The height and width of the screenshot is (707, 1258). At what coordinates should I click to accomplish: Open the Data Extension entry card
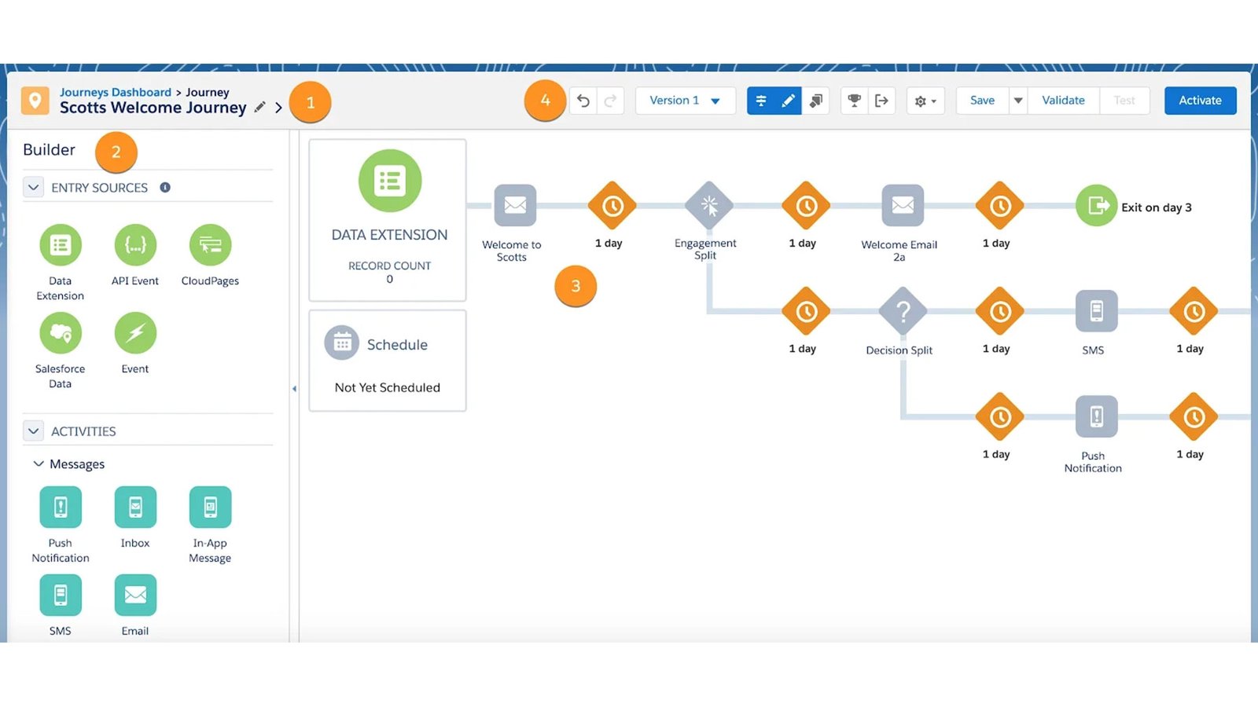tap(388, 220)
